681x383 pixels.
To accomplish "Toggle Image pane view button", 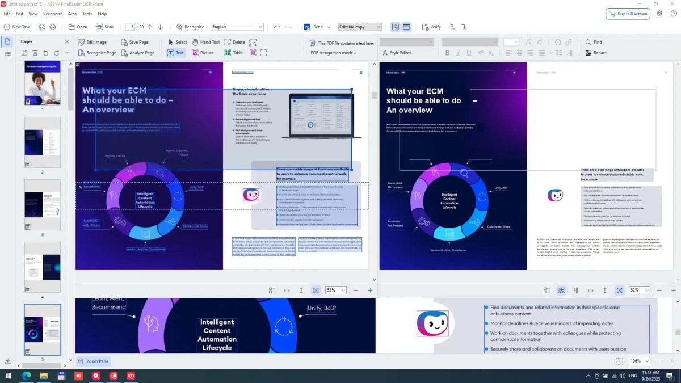I will pyautogui.click(x=396, y=27).
